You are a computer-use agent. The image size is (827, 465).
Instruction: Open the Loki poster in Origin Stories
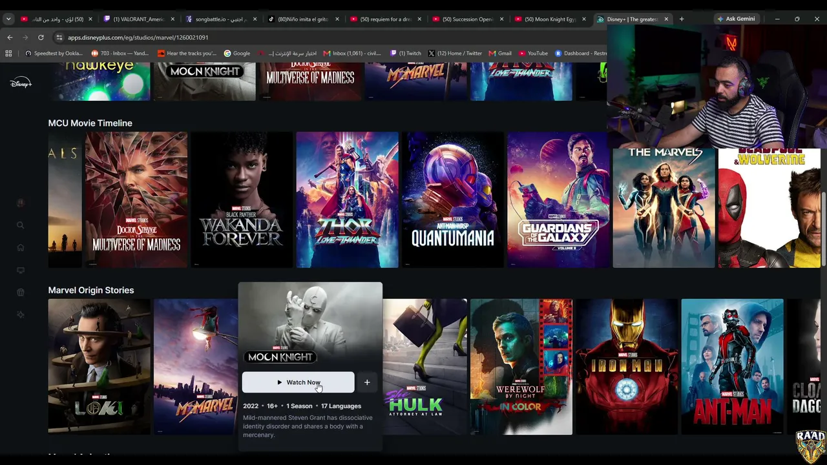99,367
